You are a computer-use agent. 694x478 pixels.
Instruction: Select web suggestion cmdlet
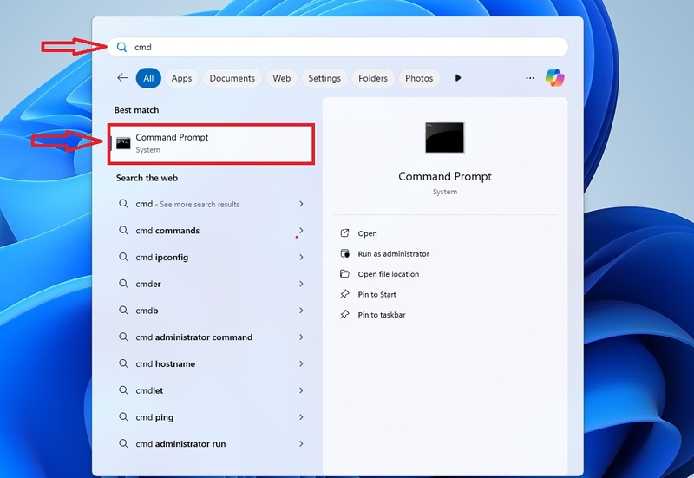tap(211, 390)
